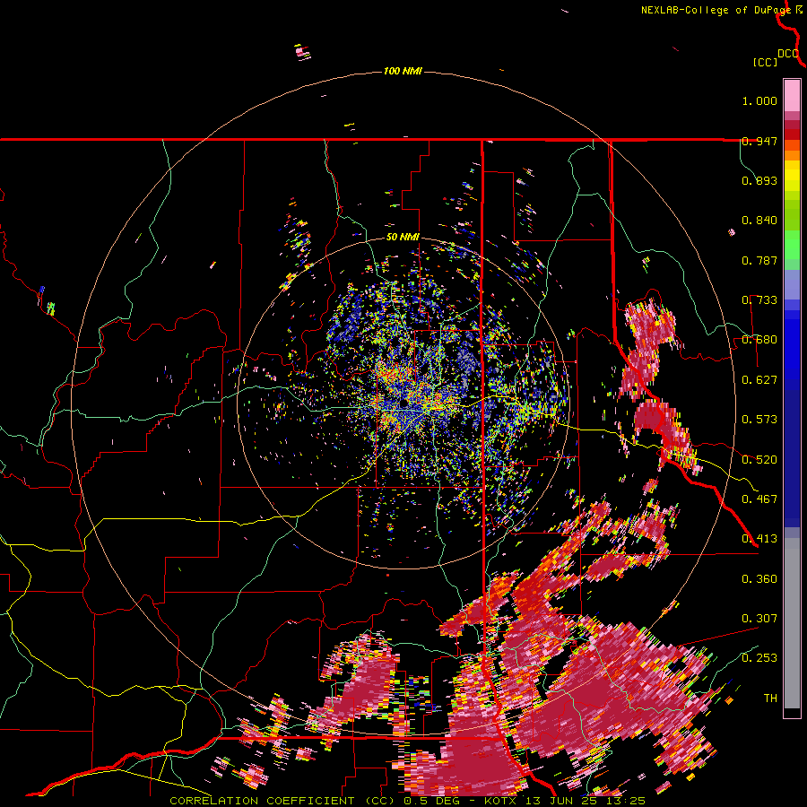
Task: Click the 0.520 scale value
Action: point(759,460)
